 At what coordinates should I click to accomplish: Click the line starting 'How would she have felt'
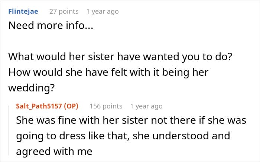pos(108,72)
